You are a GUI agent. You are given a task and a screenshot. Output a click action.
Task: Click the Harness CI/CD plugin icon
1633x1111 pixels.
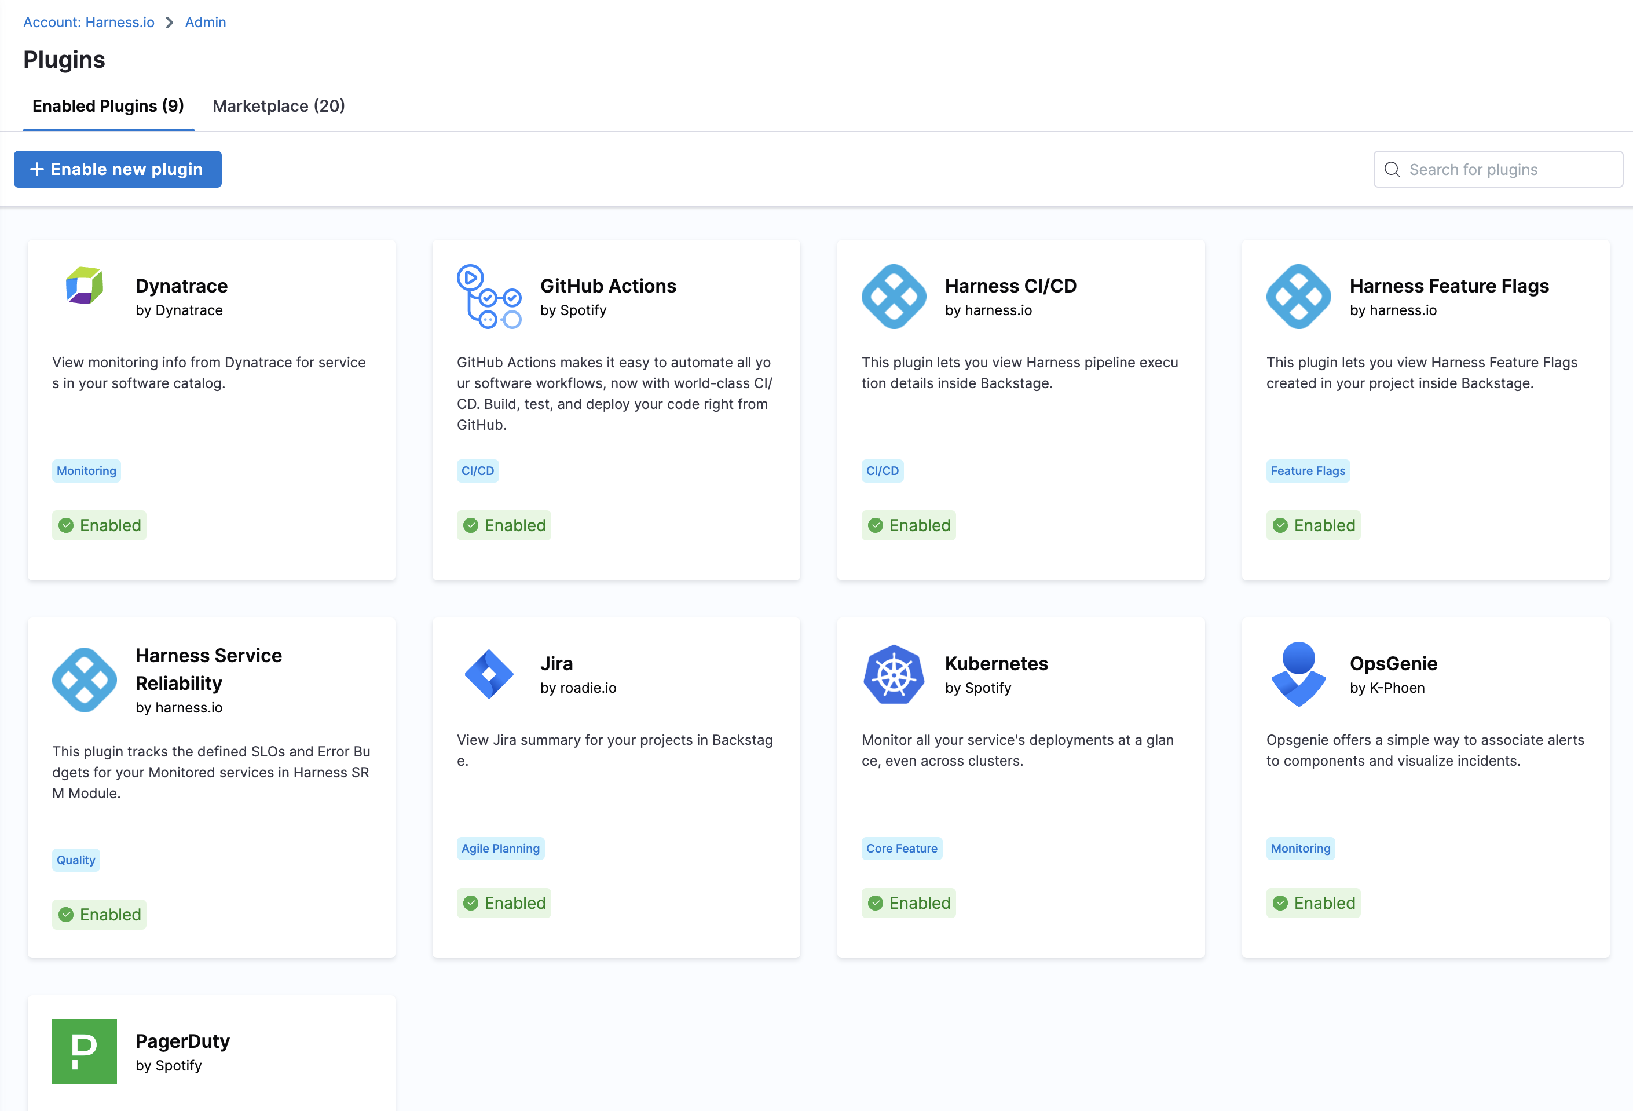[x=893, y=296]
